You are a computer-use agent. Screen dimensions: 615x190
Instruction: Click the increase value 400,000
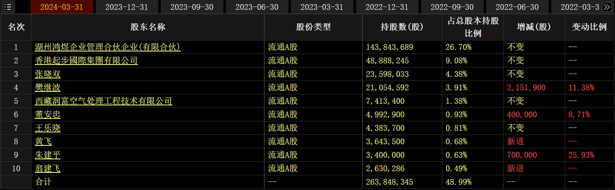click(522, 114)
